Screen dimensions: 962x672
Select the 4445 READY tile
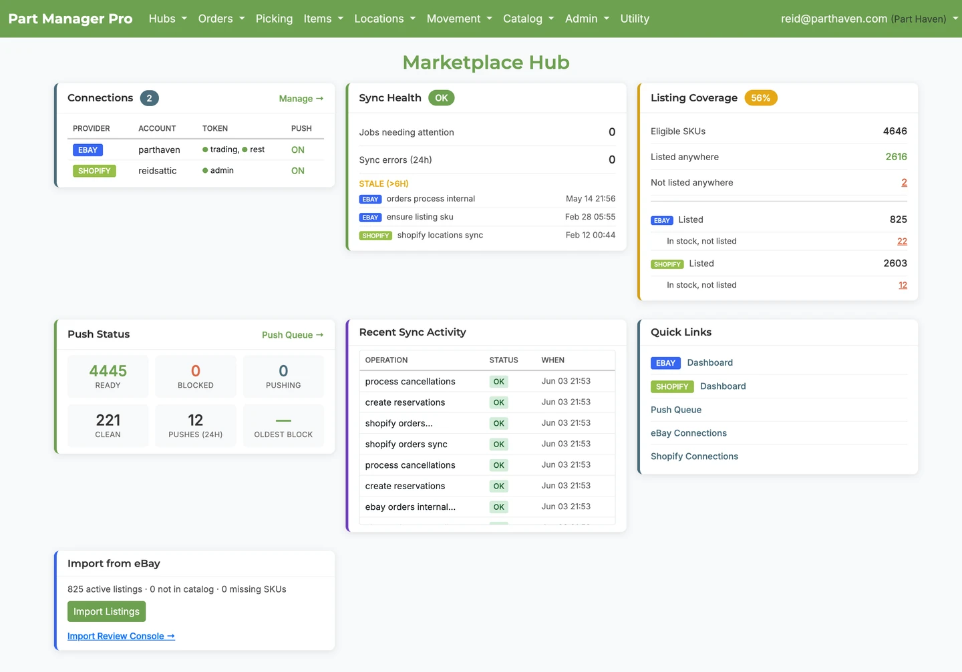click(108, 376)
